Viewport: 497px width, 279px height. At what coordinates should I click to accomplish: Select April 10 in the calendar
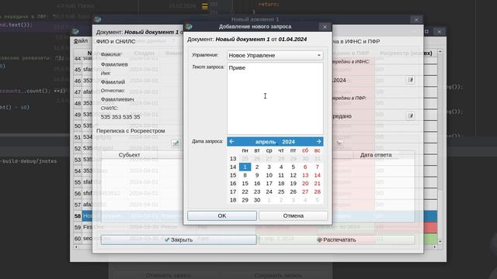(269, 175)
